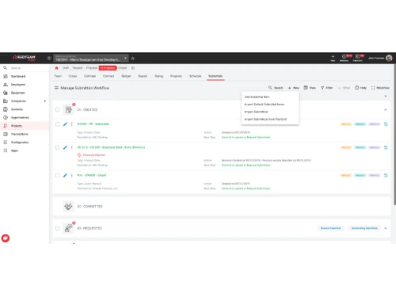This screenshot has height=297, width=396.
Task: Click the info icon after Closed status
Action: [133, 68]
